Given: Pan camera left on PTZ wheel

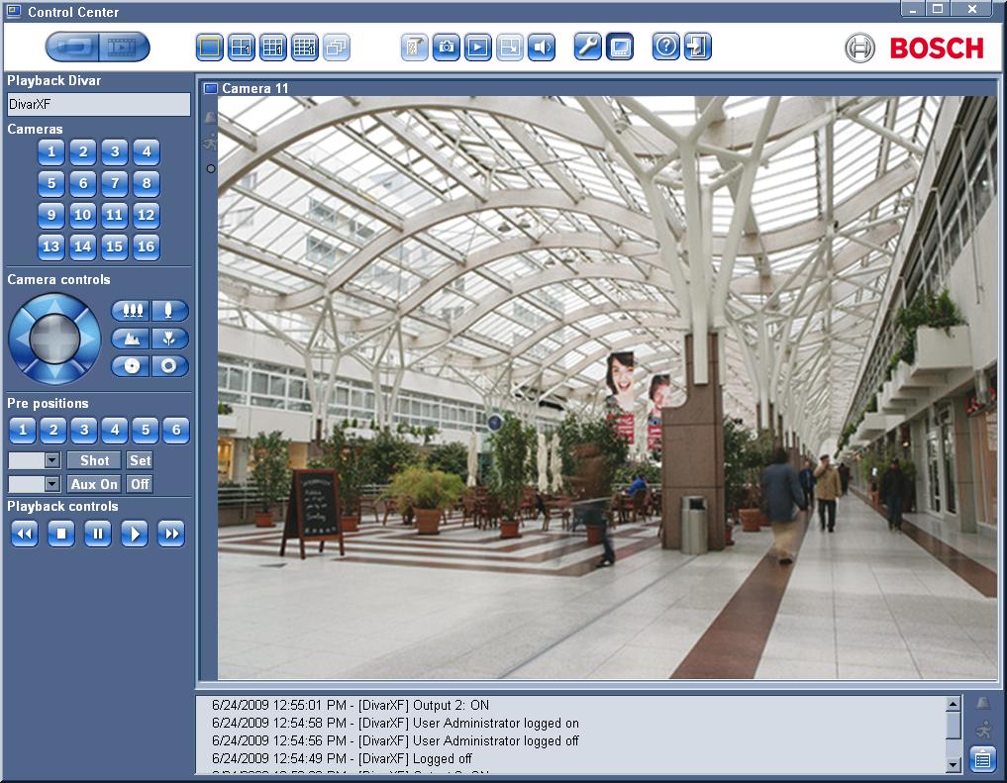Looking at the screenshot, I should [x=19, y=339].
